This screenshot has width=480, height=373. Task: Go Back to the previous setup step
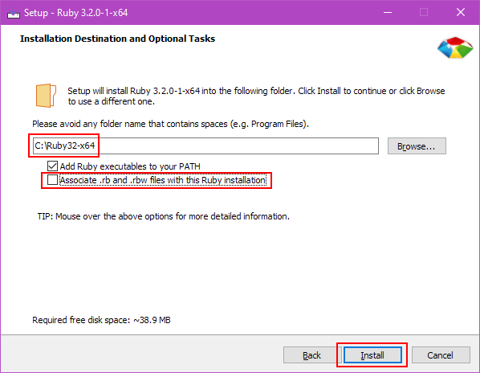311,355
